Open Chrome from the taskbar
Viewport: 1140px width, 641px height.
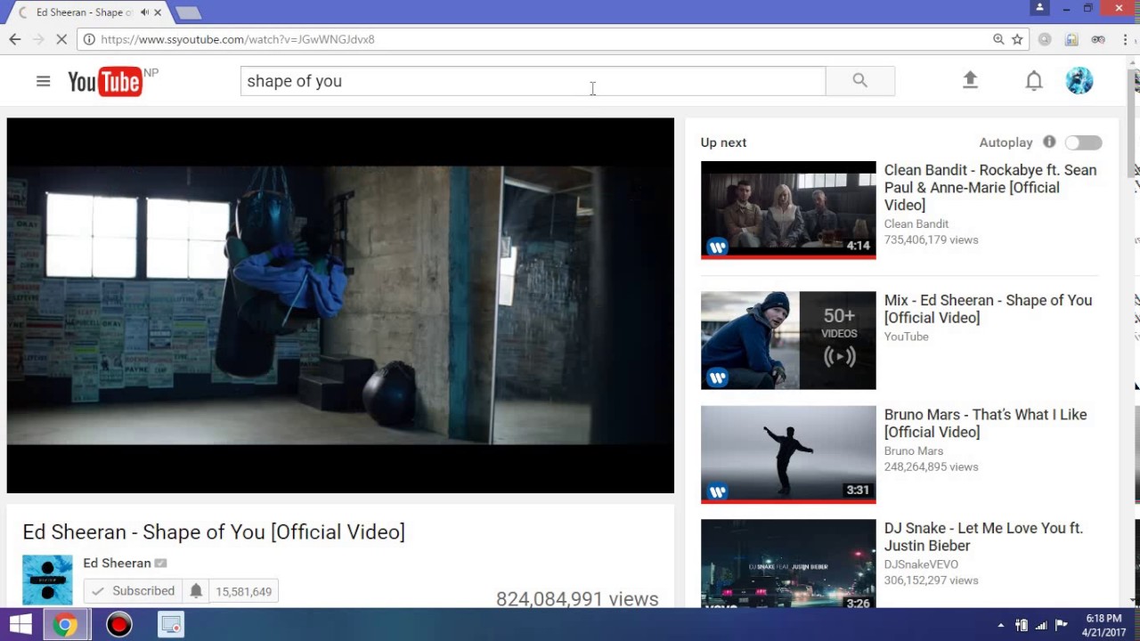tap(65, 625)
